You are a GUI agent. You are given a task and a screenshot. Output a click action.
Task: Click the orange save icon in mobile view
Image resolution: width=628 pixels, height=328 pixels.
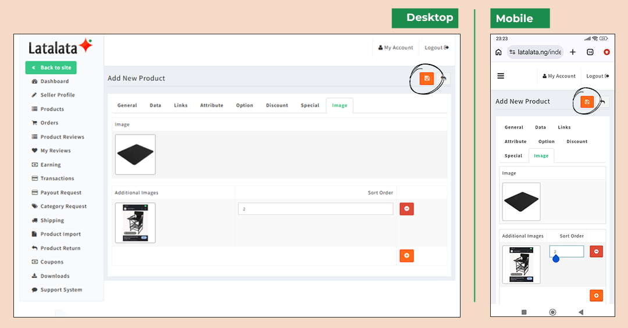(x=587, y=102)
